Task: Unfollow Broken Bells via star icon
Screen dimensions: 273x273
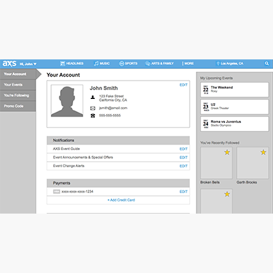Action: [227, 152]
